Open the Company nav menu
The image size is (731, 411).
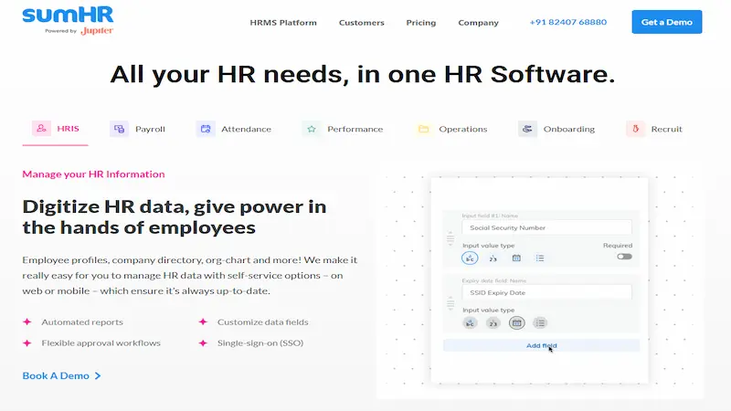pyautogui.click(x=478, y=23)
